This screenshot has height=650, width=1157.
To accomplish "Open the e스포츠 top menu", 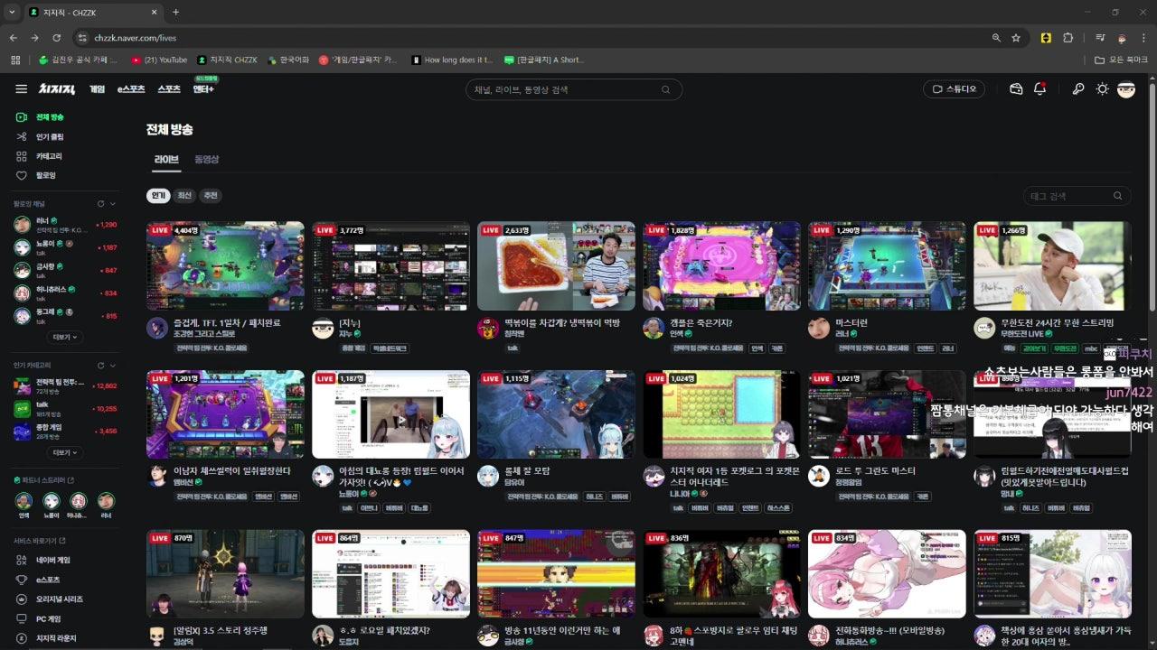I will click(131, 89).
